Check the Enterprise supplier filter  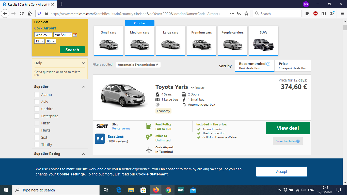click(37, 116)
